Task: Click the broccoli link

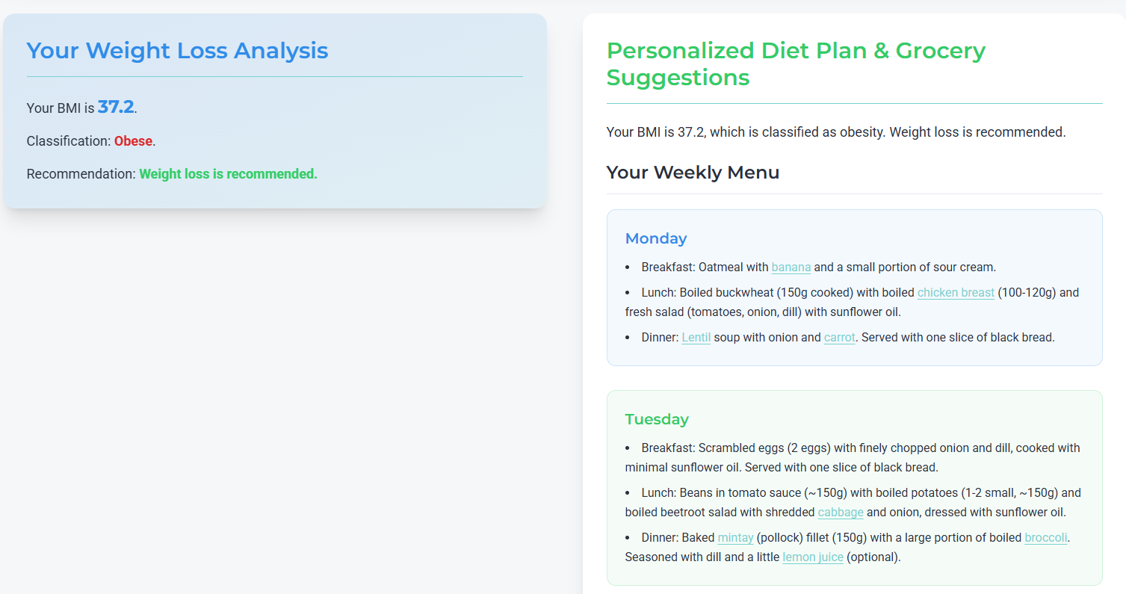Action: (x=1045, y=538)
